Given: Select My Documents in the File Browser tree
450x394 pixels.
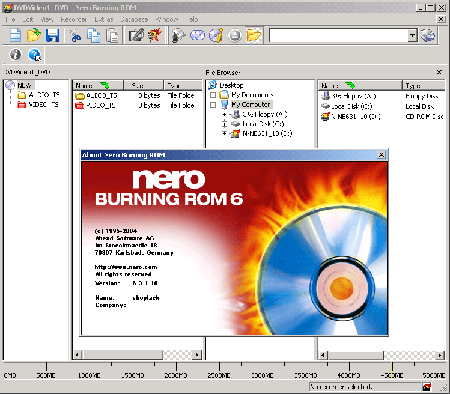Looking at the screenshot, I should pos(252,95).
